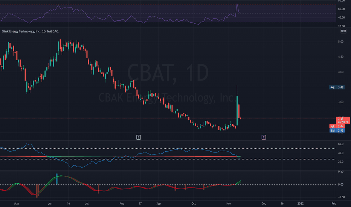
Task: Click the blue histogram bar in bottom oscillator pane
Action: point(56,179)
